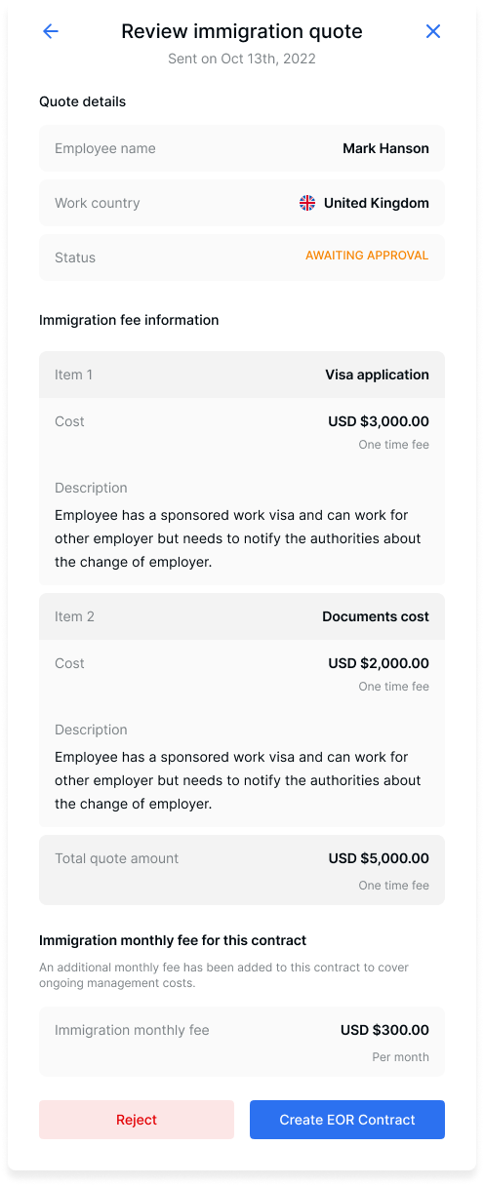The image size is (484, 1186).
Task: Click the back arrow icon
Action: point(51,31)
